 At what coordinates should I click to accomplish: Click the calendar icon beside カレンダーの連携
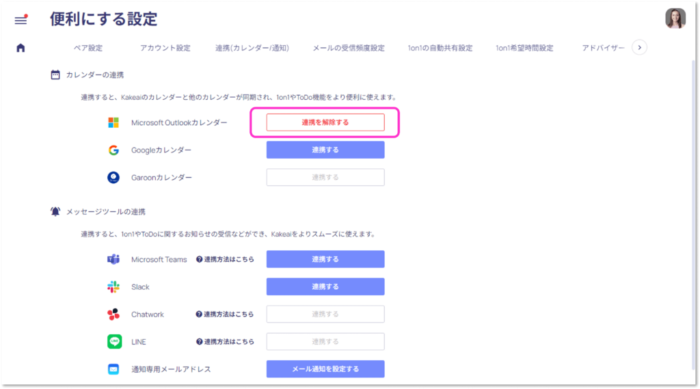55,75
